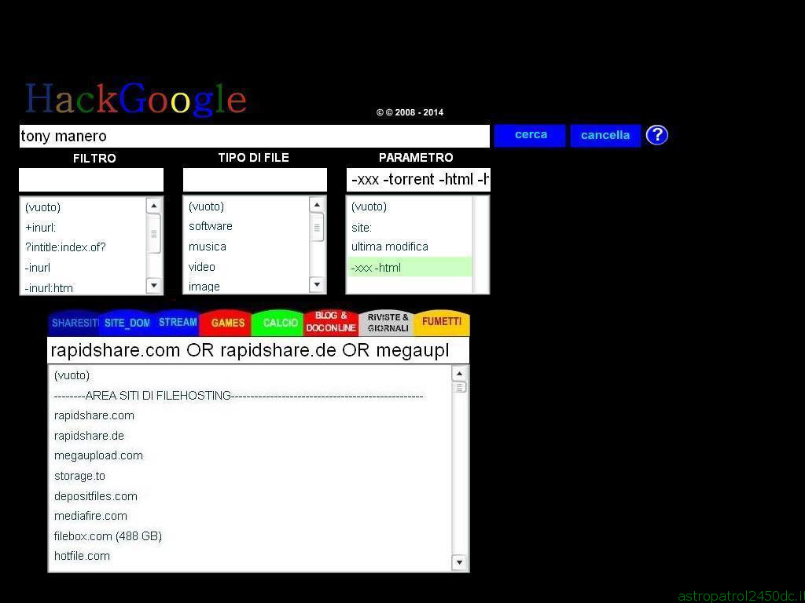The height and width of the screenshot is (603, 805).
Task: Select the highlighted -xxx -html parameter
Action: click(x=410, y=267)
